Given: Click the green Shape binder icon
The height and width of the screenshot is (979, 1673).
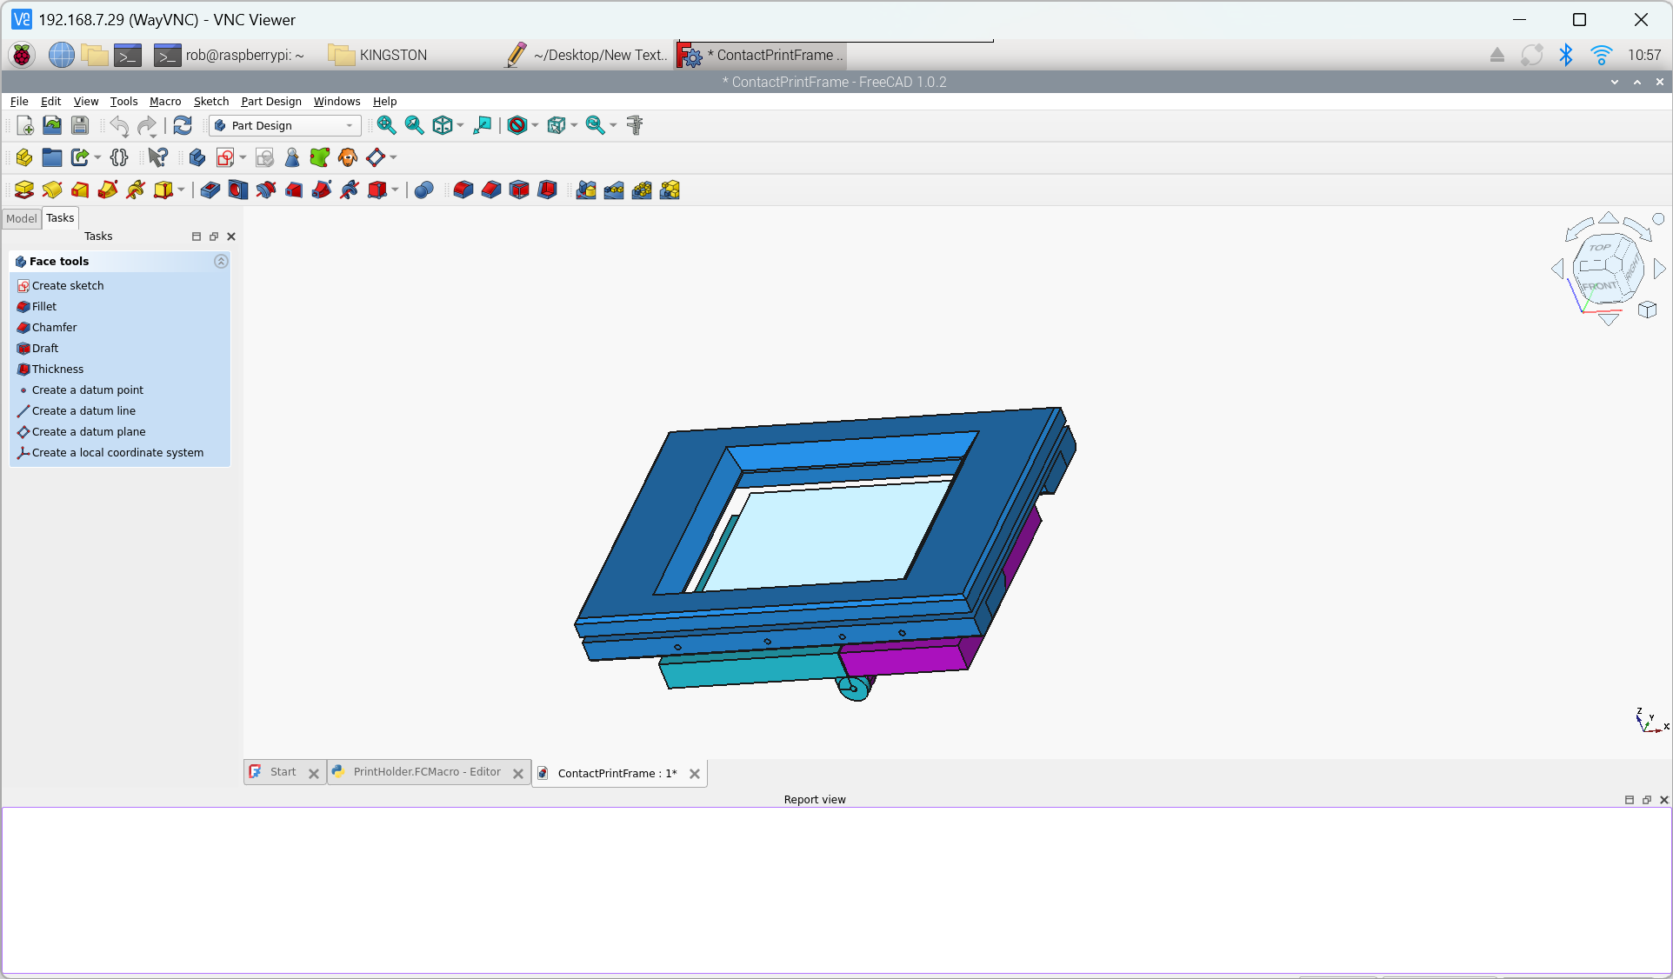Looking at the screenshot, I should click(x=320, y=157).
